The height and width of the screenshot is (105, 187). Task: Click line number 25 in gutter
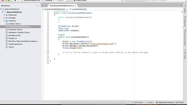pos(48,41)
